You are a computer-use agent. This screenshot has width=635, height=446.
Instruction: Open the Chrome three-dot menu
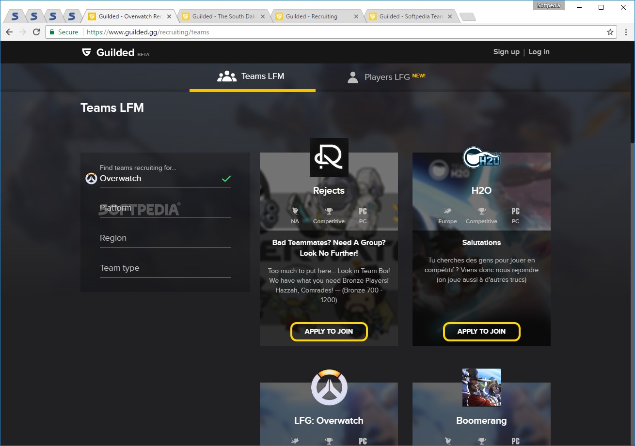[625, 32]
